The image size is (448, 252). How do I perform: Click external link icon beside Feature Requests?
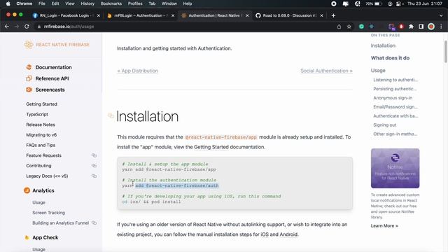pos(94,155)
